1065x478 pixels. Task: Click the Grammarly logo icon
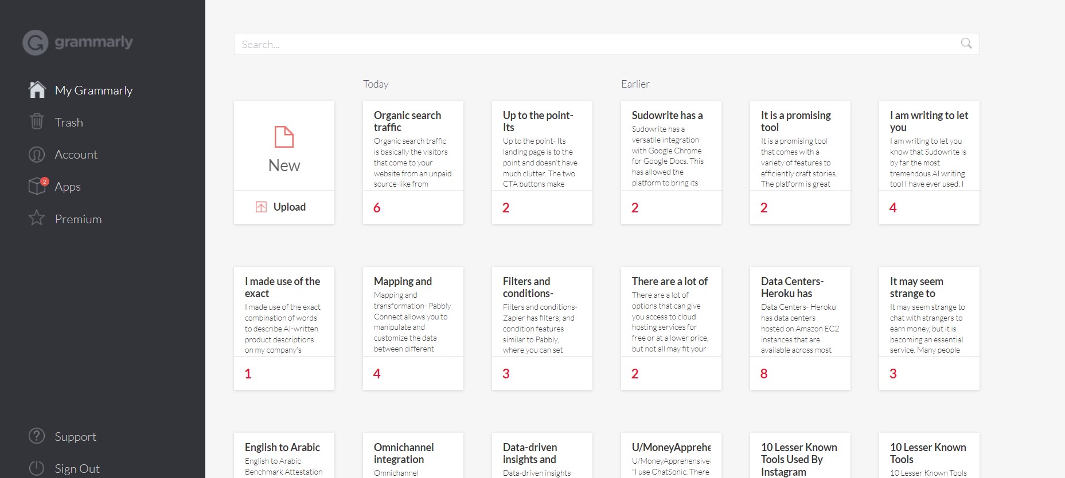click(x=35, y=42)
